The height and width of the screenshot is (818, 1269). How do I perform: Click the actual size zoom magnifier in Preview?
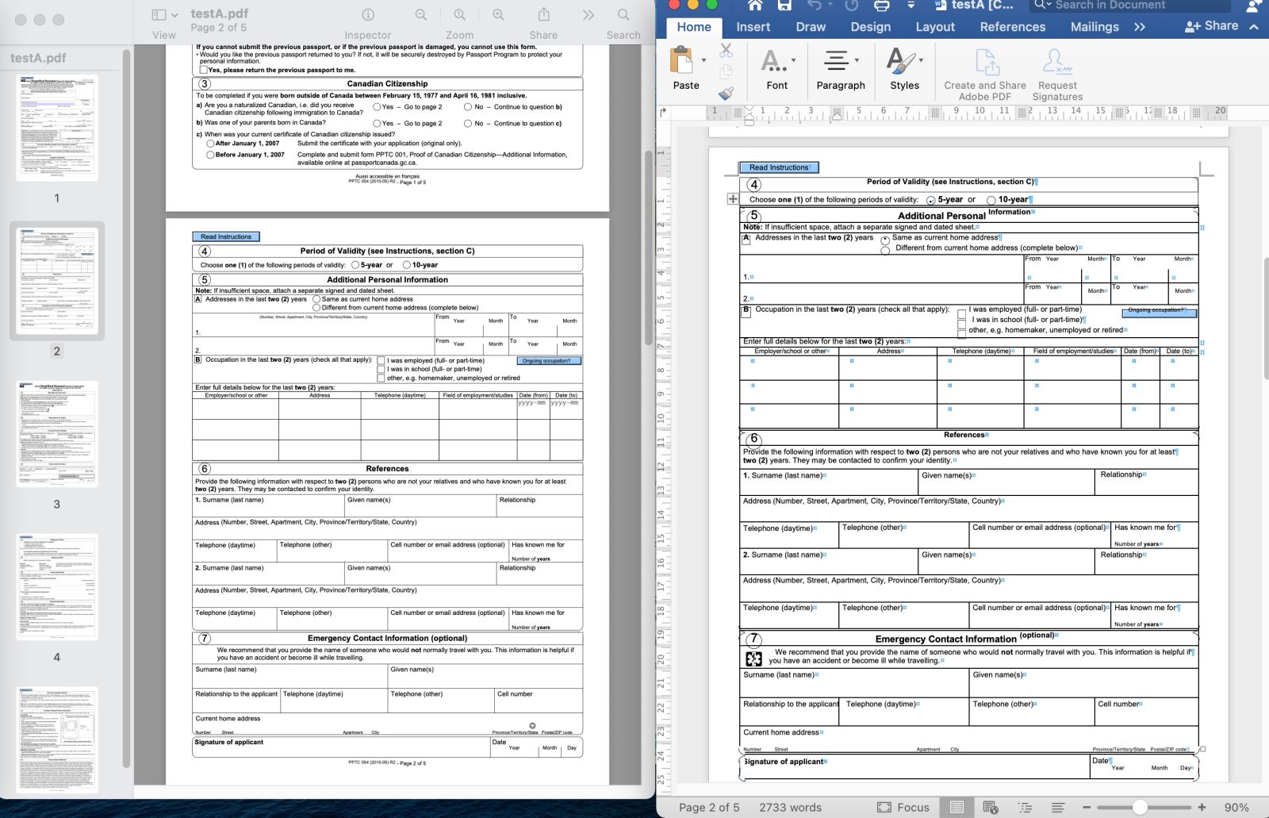459,15
